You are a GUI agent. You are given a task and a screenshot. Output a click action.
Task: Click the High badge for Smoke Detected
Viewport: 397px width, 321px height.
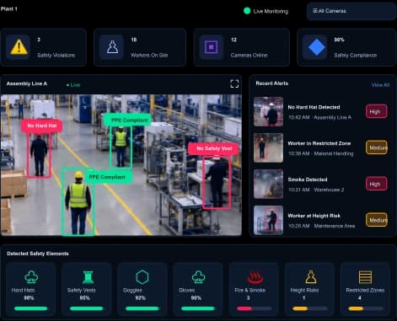pos(376,184)
